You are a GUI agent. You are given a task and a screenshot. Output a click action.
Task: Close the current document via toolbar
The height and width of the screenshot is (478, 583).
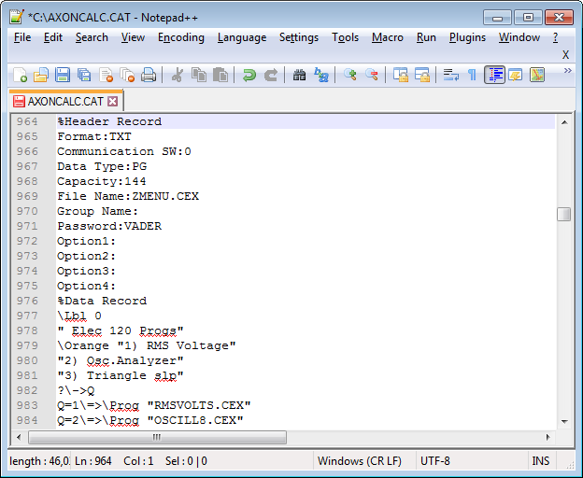click(106, 75)
